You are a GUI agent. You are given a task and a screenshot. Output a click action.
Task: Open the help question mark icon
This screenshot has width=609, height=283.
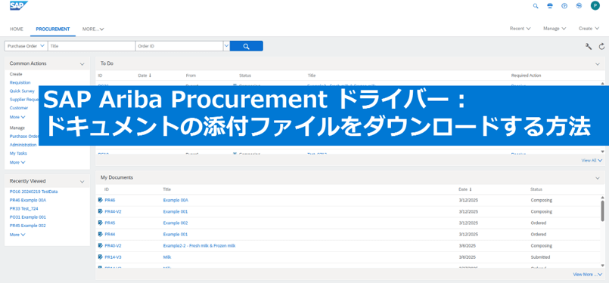[x=564, y=6]
